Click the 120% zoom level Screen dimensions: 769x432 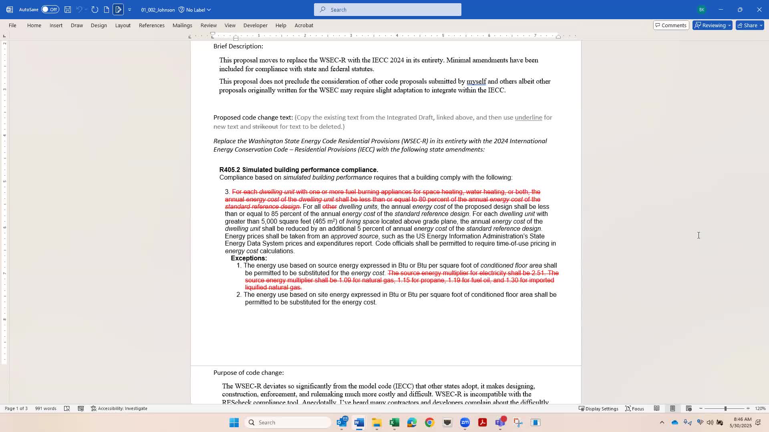[760, 408]
